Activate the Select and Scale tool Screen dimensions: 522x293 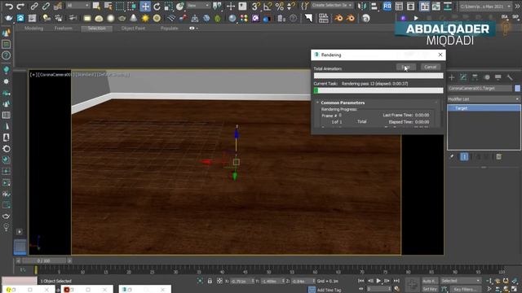pos(169,6)
